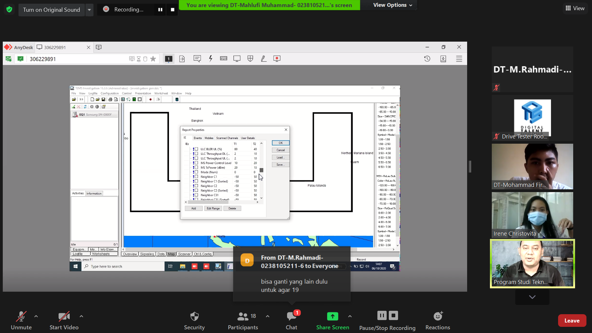This screenshot has height=333, width=592.
Task: Click Edit Range button
Action: [213, 208]
